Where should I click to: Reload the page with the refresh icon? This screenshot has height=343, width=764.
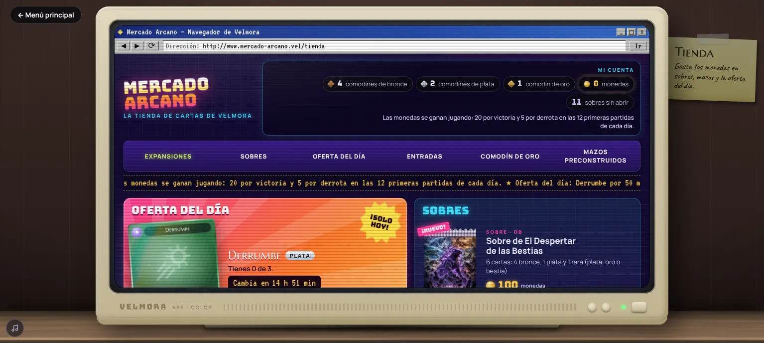tap(152, 46)
